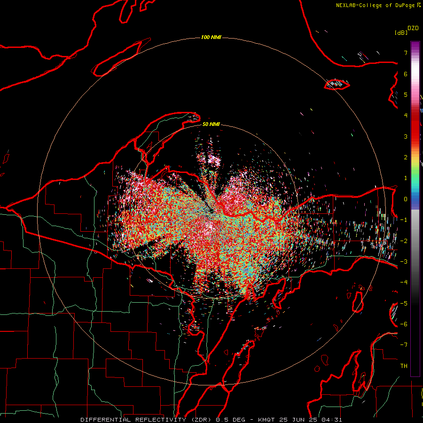Click the -3 tick on the dB scale
Viewport: 423px width, 423px height.
coord(404,262)
